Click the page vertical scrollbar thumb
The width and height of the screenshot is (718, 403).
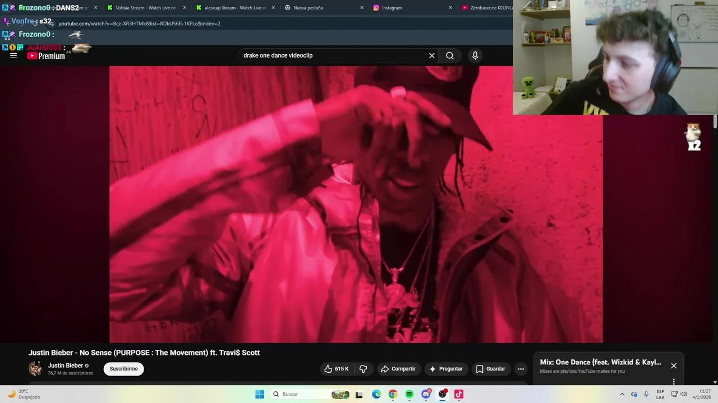[715, 121]
